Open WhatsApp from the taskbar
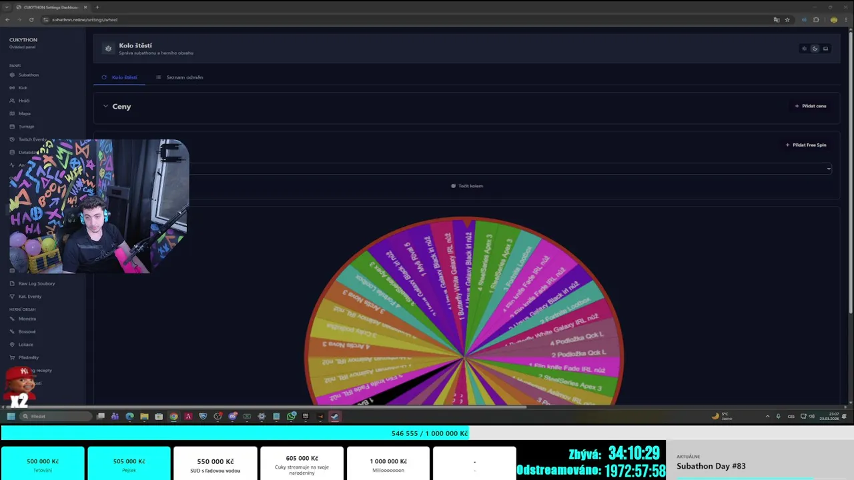Screen dimensions: 854x480 [292, 416]
